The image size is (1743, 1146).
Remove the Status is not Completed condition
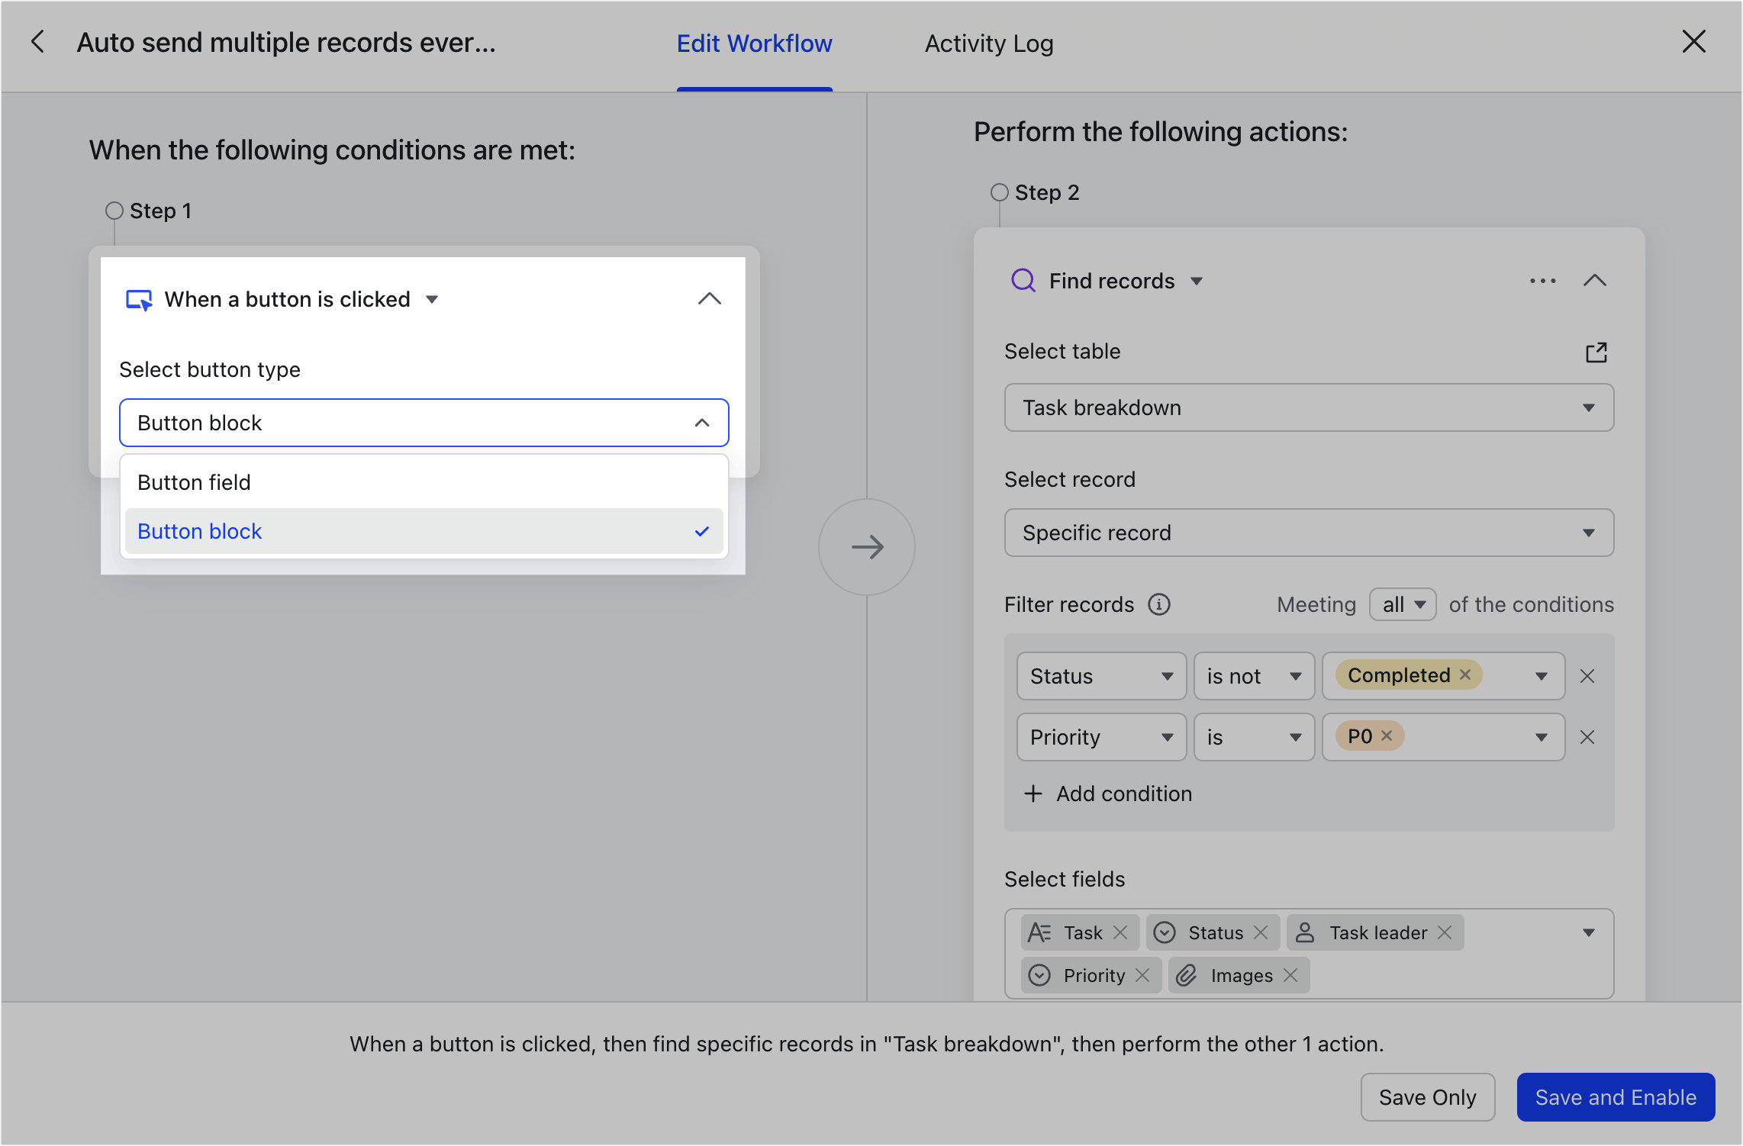click(x=1588, y=676)
